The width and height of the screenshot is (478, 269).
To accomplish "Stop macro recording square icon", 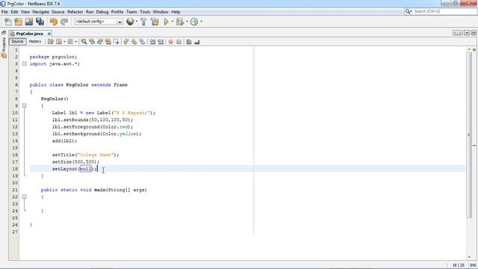I will (x=179, y=42).
